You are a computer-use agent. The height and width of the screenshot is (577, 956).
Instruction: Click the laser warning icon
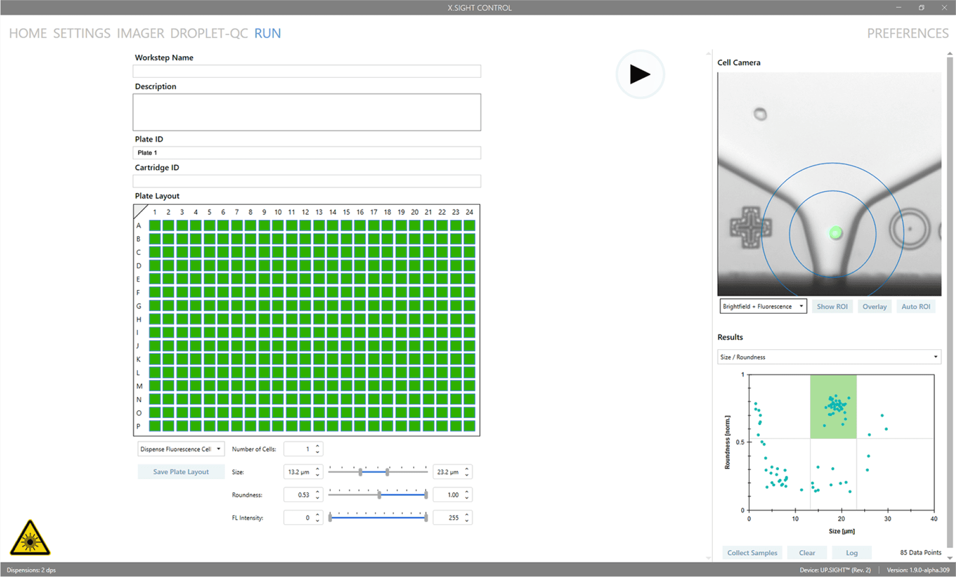30,538
